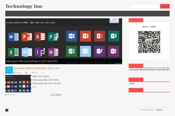Open author Summer's profile link
This screenshot has height=116, width=175.
18,72
